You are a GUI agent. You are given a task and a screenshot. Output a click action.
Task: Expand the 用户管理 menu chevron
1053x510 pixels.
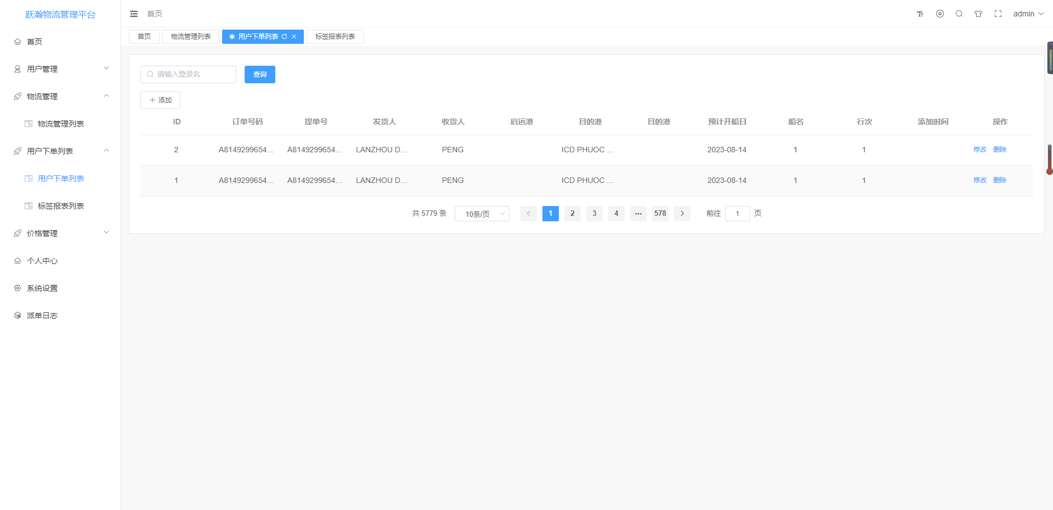click(106, 68)
